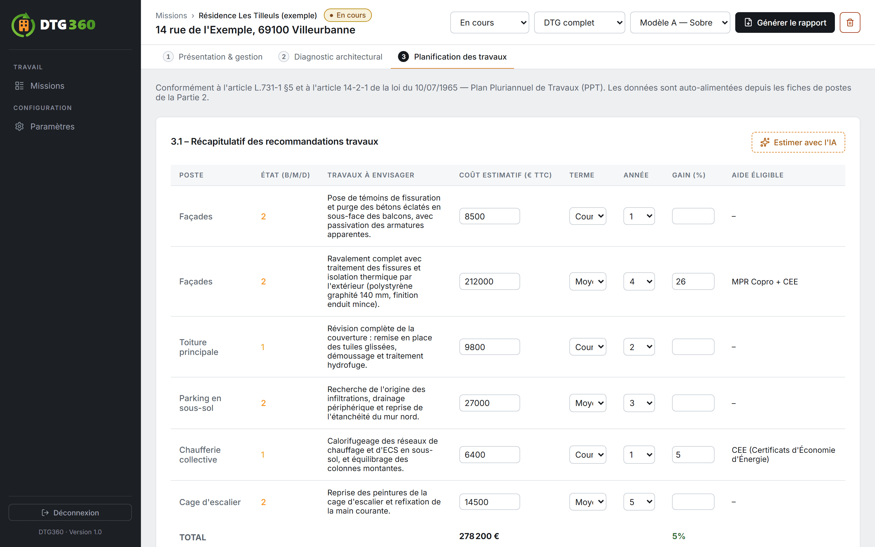Click the 'En cours' status badge
875x547 pixels.
click(x=348, y=15)
